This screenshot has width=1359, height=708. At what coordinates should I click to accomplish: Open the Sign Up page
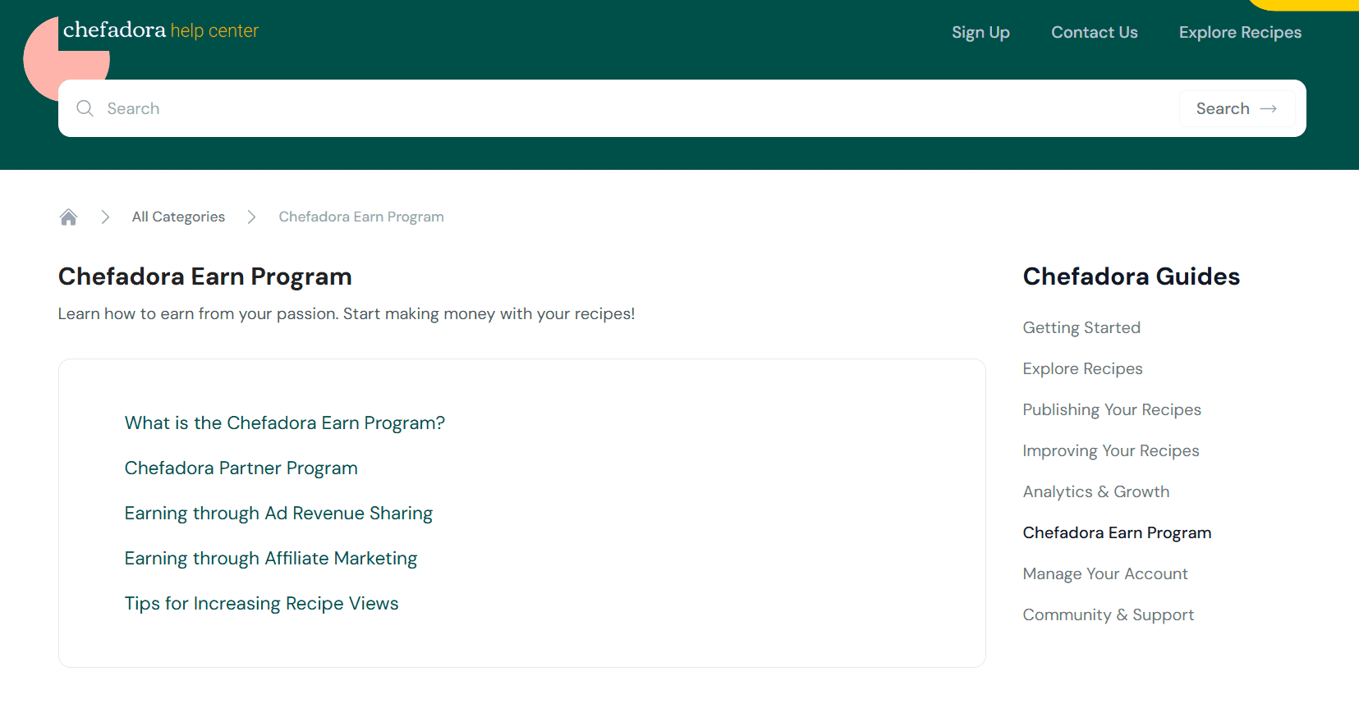(980, 33)
